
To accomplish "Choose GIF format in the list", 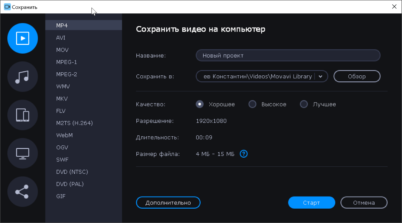I will [84, 196].
